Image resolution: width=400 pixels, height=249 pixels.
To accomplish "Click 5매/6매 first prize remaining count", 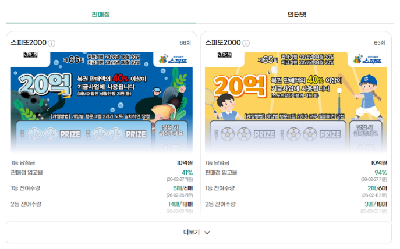I will click(183, 188).
